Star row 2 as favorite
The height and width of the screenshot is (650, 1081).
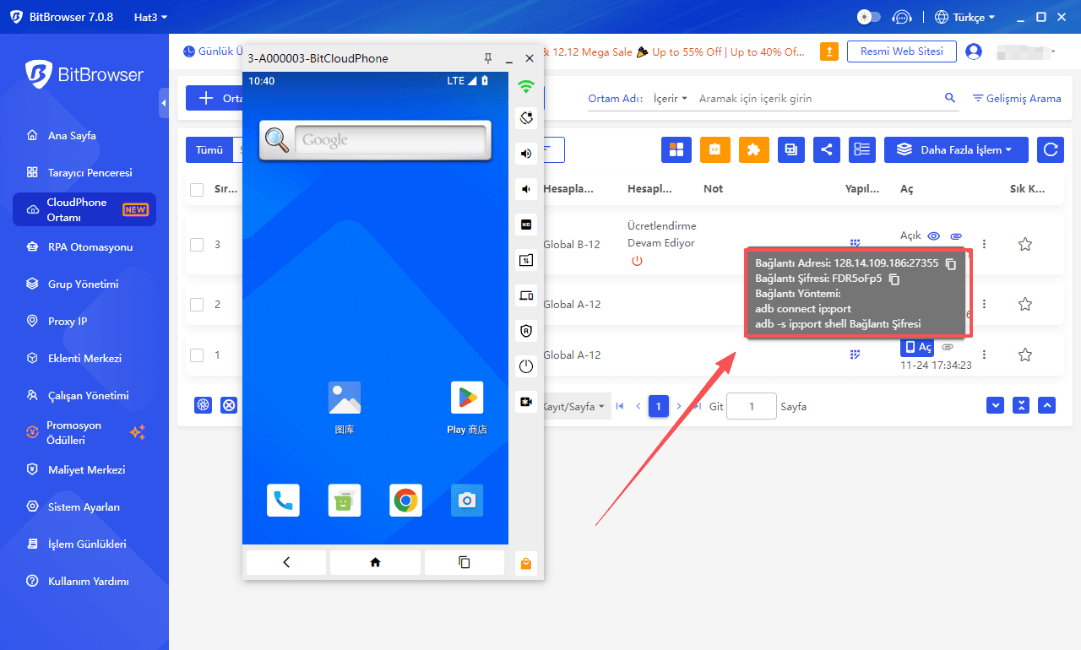1025,304
